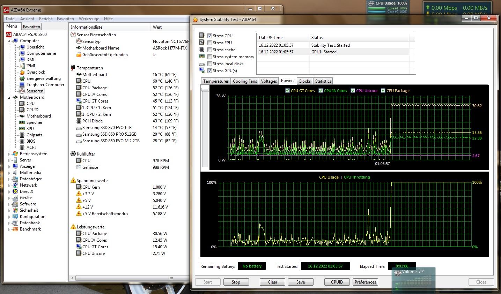Click the Kühllüfter fan icon
The width and height of the screenshot is (501, 294).
(73, 154)
